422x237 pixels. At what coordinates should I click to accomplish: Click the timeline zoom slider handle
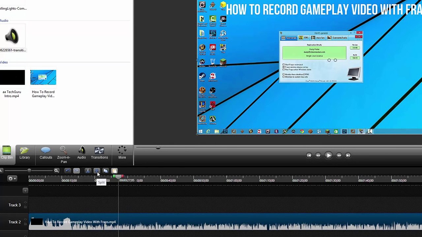tap(29, 171)
